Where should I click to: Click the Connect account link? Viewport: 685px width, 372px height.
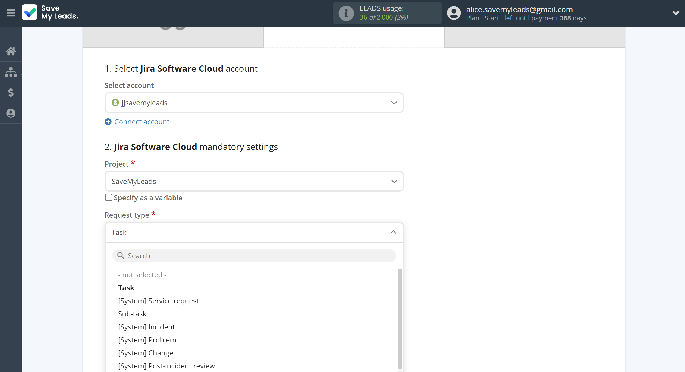(142, 122)
